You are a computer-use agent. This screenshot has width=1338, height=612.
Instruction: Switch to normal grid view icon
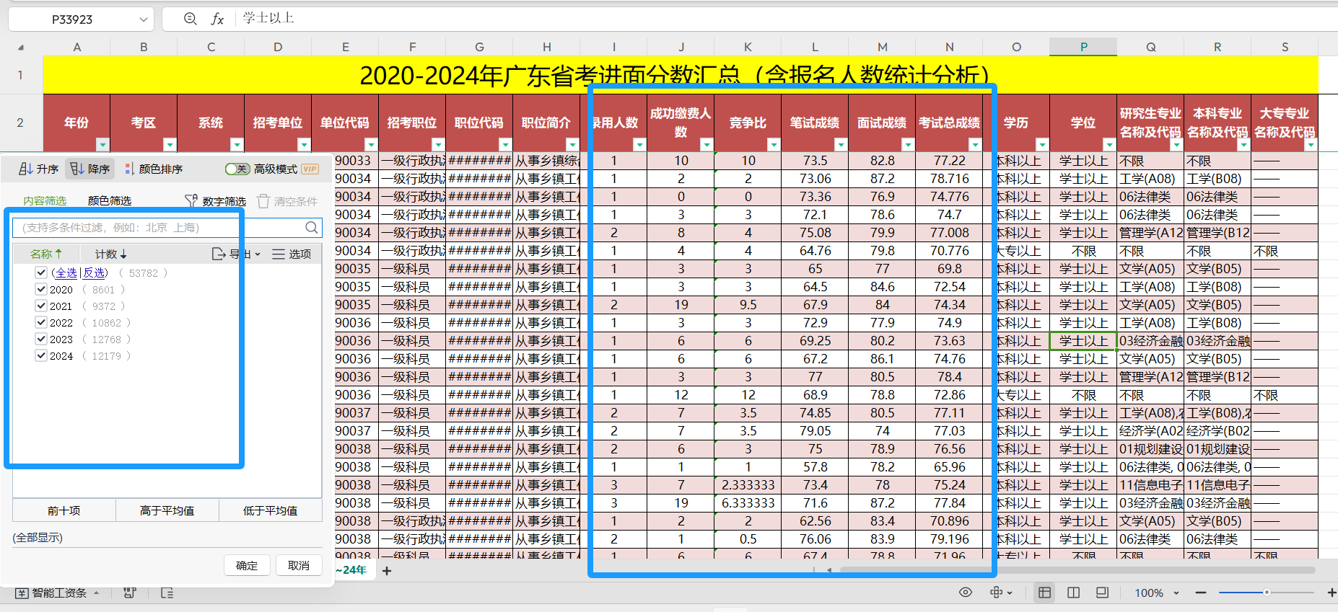1044,593
